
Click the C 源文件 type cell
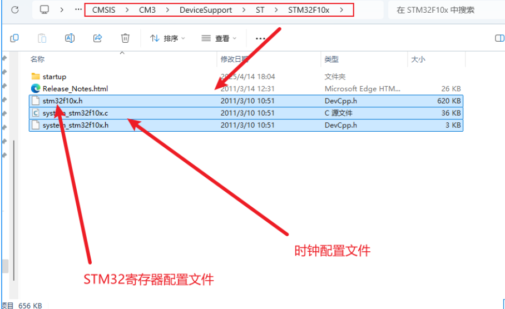(339, 113)
